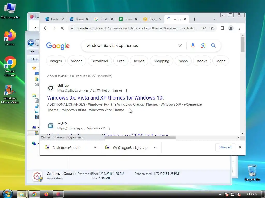
Task: Click the Chrome back arrow button
Action: [x=46, y=28]
